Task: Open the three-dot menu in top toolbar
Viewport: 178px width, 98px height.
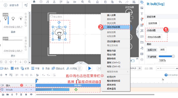Action: (41, 2)
